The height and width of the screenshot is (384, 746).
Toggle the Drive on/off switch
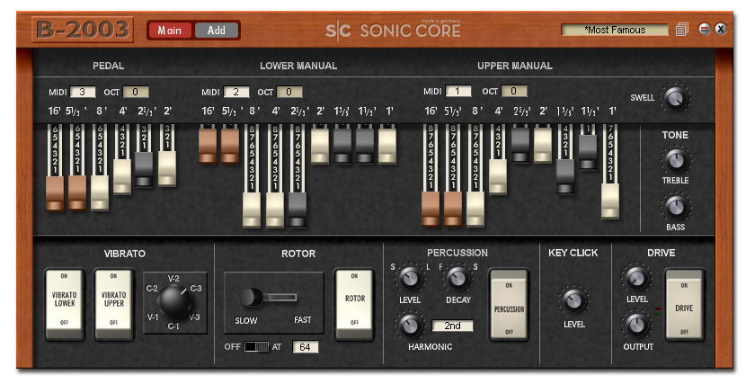point(684,305)
